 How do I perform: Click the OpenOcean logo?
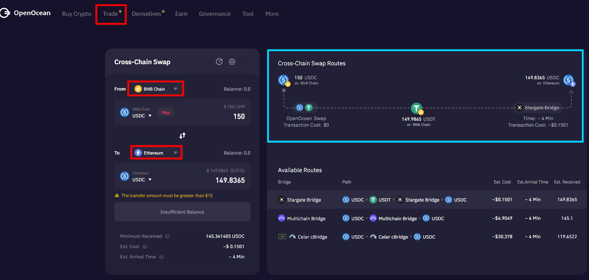[26, 13]
